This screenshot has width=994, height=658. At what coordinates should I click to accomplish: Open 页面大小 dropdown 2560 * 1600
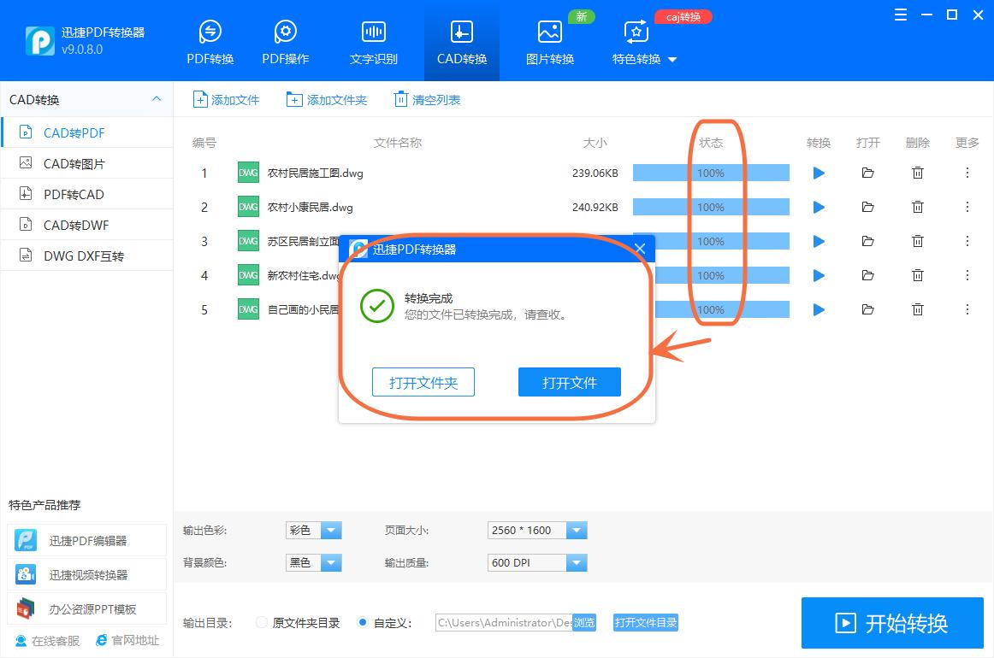(537, 530)
